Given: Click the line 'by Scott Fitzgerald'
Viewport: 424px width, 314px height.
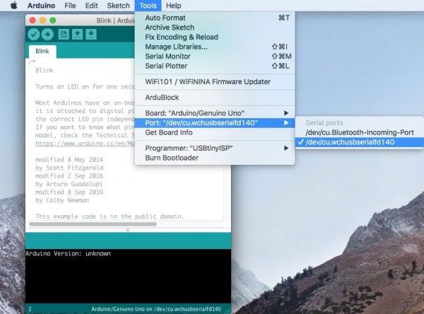Looking at the screenshot, I should pos(69,168).
